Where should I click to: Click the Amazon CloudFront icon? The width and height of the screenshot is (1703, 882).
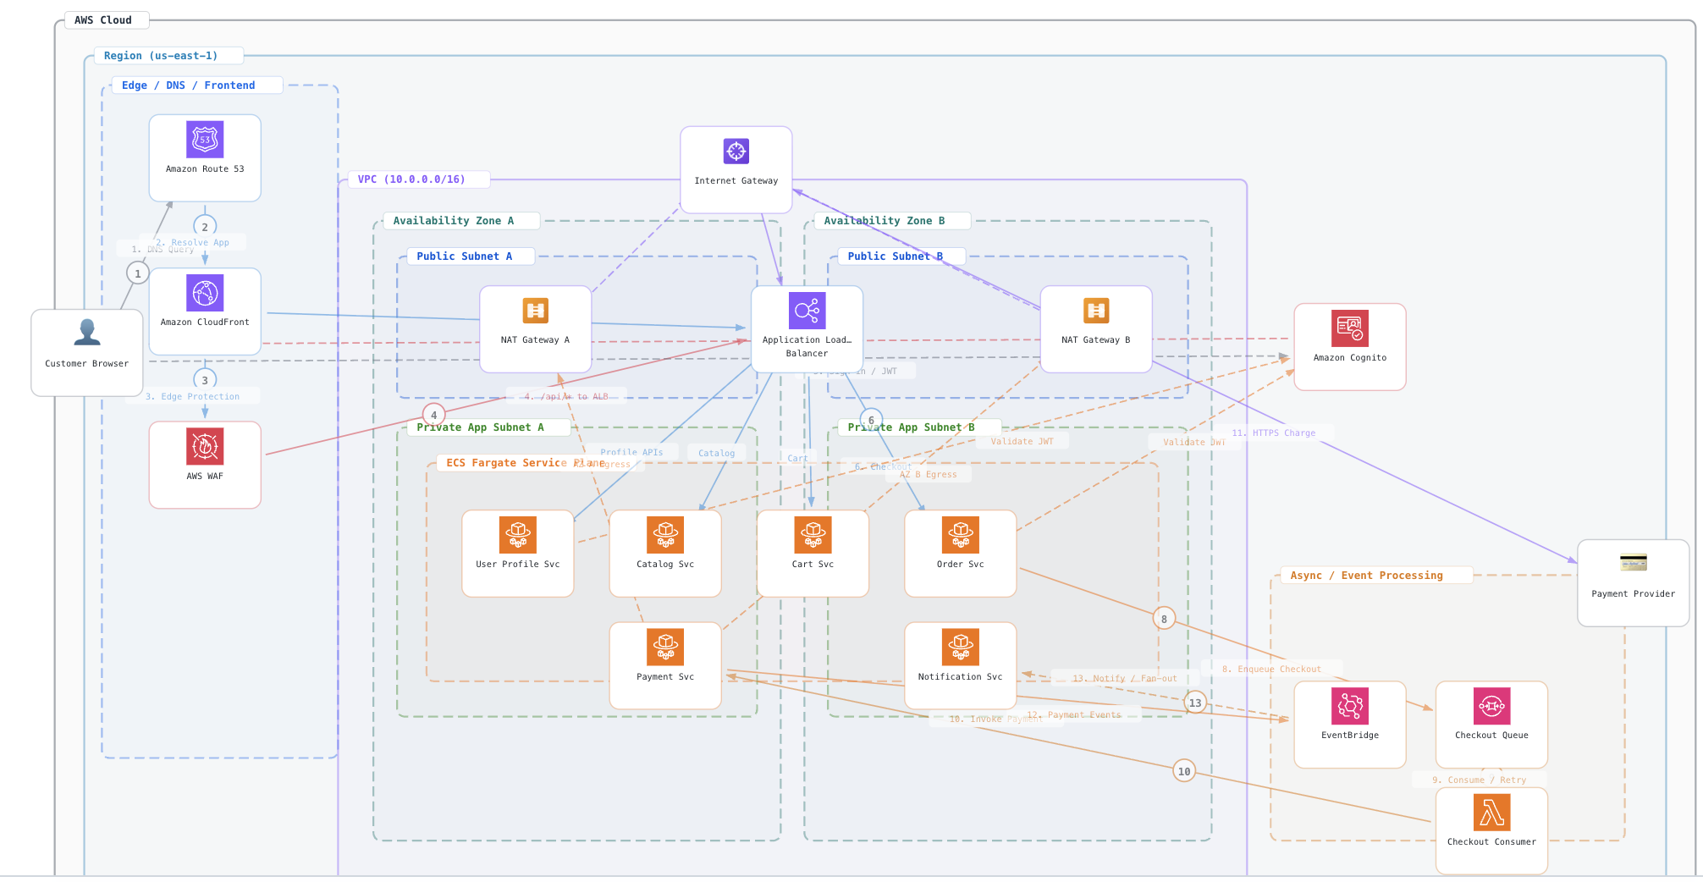(205, 293)
